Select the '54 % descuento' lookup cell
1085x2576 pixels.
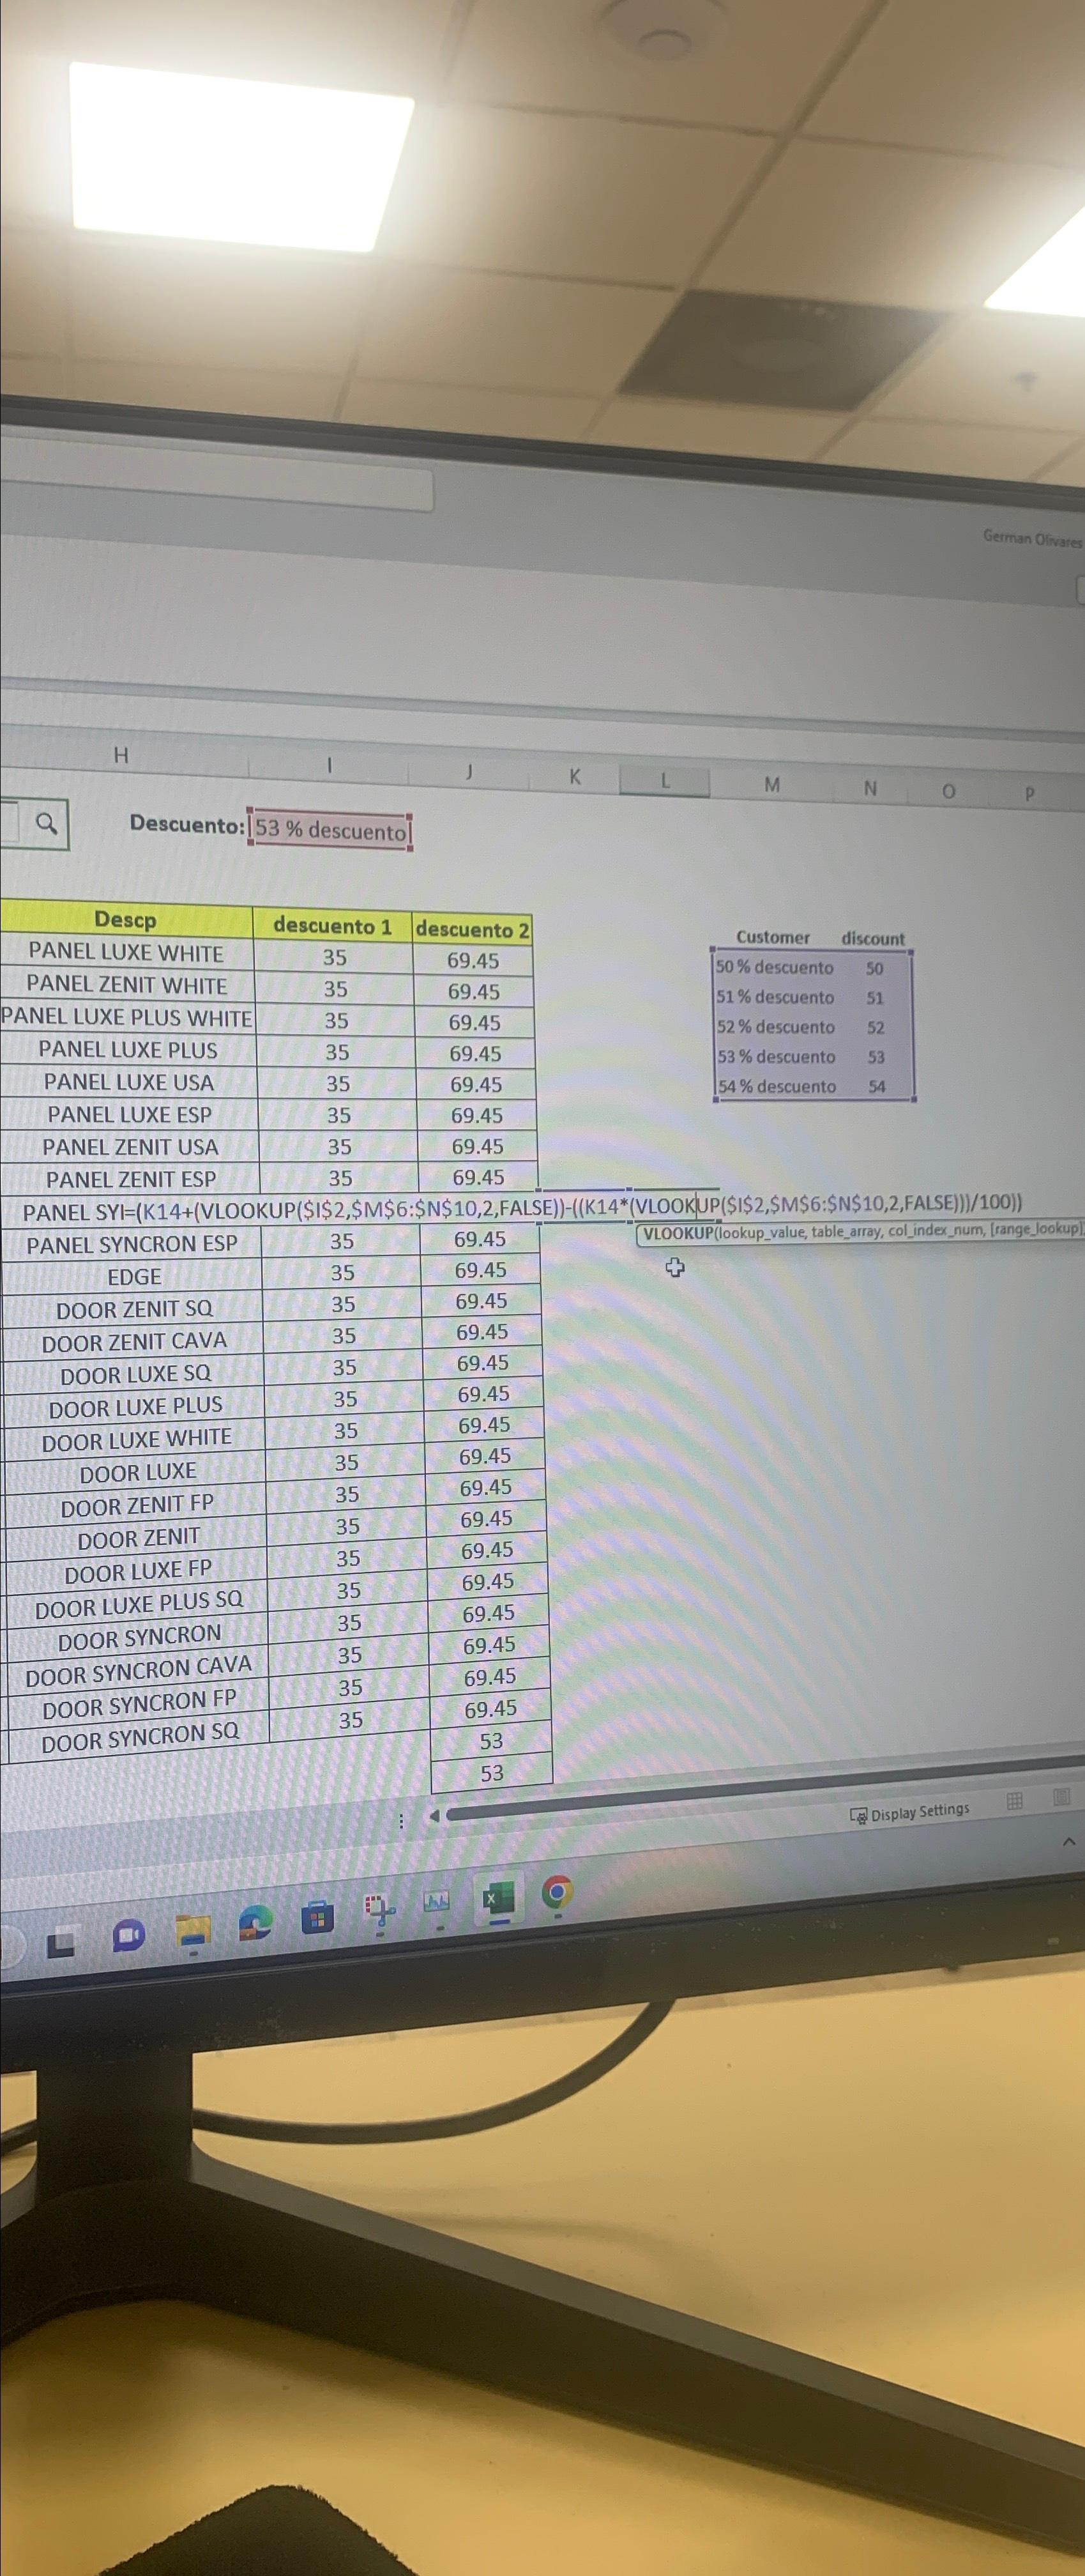(777, 1086)
